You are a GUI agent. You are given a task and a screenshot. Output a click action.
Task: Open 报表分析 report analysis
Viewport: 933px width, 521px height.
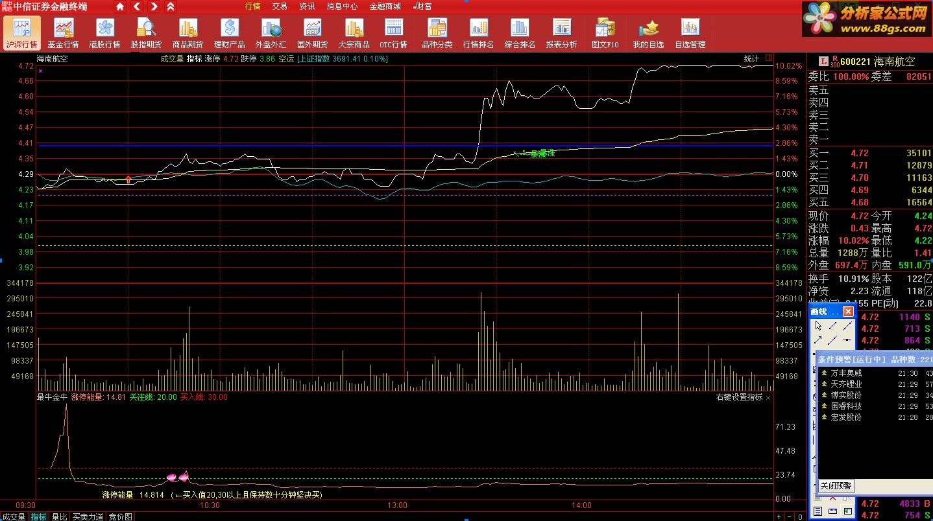[561, 34]
